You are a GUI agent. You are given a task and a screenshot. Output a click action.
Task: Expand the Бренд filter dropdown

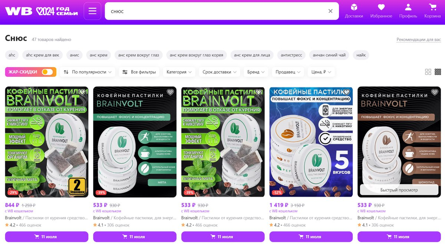256,72
